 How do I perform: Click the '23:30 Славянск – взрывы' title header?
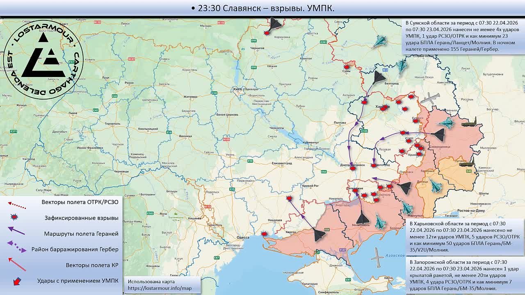262,8
